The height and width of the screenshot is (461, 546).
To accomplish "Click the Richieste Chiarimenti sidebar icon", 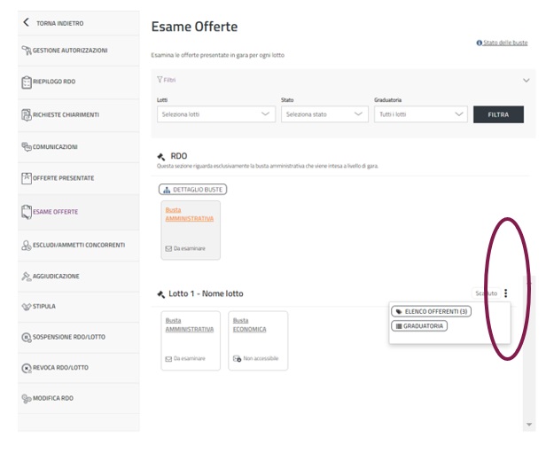I will pos(26,115).
